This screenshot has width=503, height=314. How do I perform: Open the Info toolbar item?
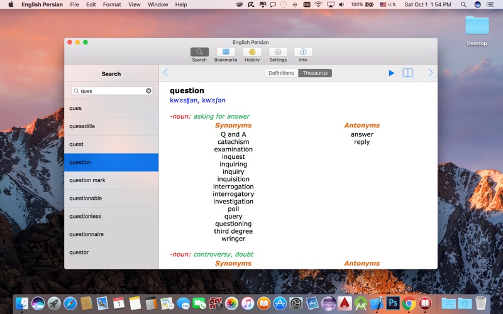(303, 55)
